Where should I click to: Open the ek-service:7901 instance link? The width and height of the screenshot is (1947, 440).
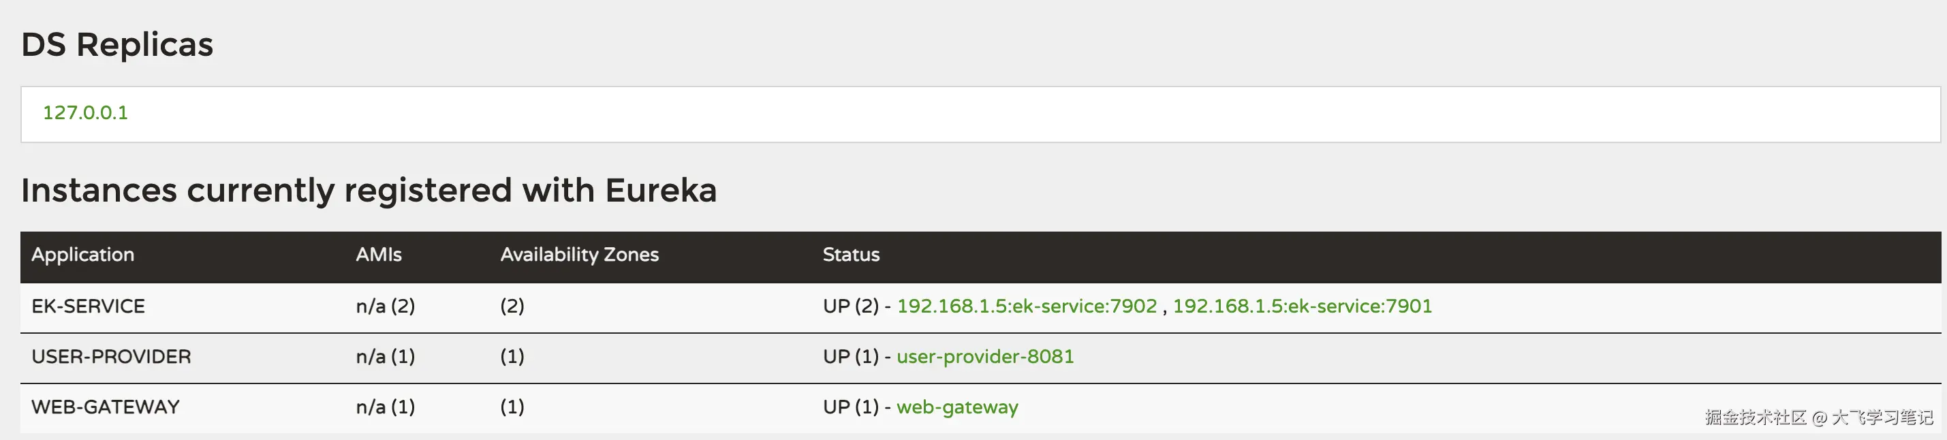pyautogui.click(x=1302, y=307)
